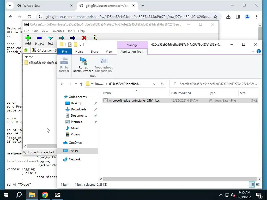Select d25ca52eb04dbefba folder in 7-Zip
Viewport: 267px width, 200px height.
[41, 63]
